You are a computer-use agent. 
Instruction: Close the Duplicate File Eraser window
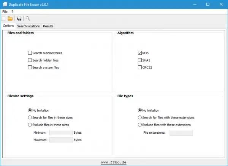(221, 4)
